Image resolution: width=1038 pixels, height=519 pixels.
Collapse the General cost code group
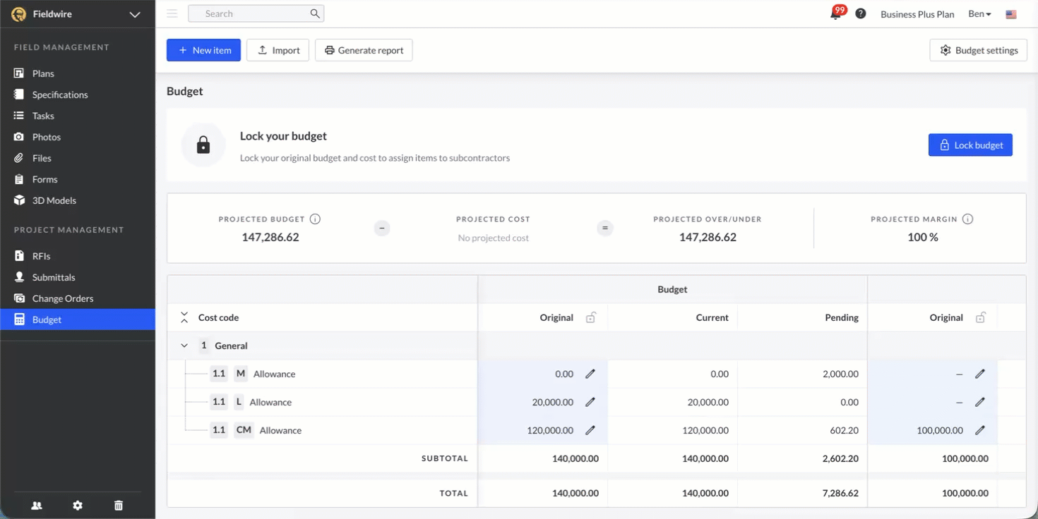[x=184, y=346]
